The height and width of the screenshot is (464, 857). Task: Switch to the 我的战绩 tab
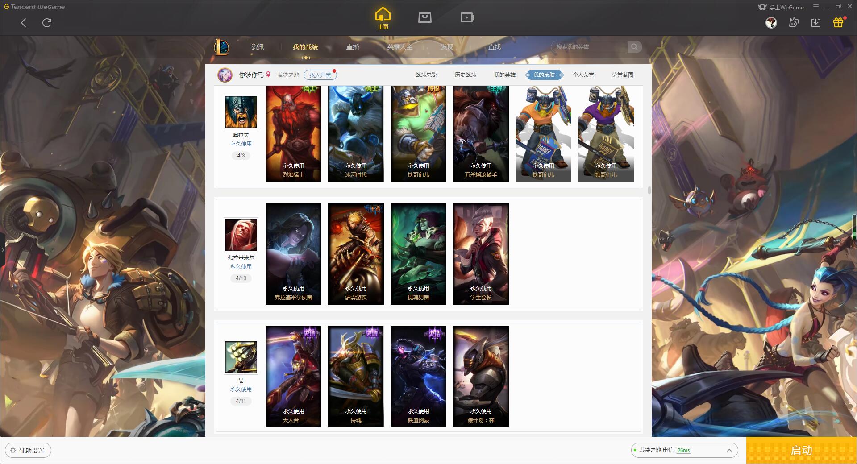click(x=305, y=47)
